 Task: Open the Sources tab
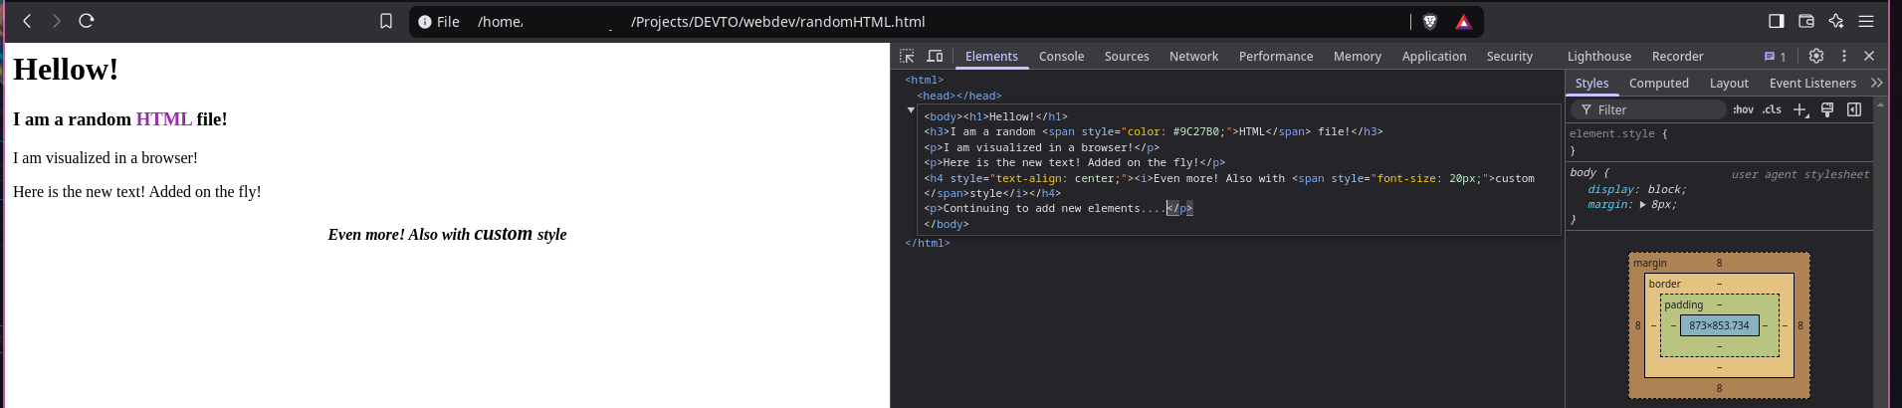tap(1127, 57)
